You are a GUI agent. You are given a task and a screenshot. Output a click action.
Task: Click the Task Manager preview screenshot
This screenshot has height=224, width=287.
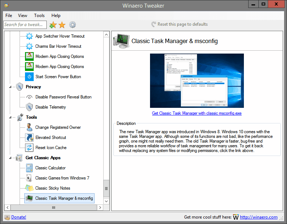pyautogui.click(x=197, y=81)
